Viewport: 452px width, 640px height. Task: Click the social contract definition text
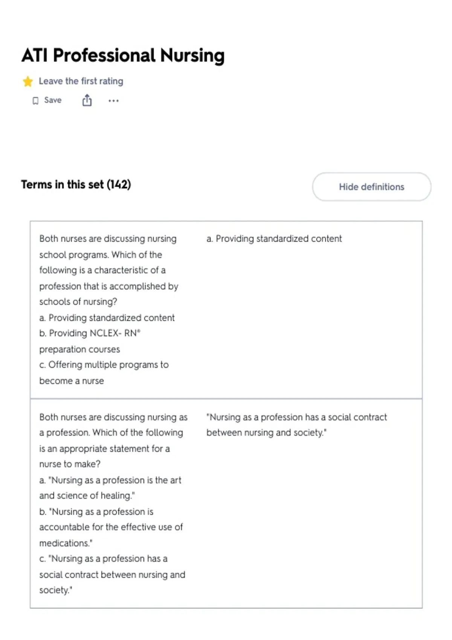tap(296, 425)
